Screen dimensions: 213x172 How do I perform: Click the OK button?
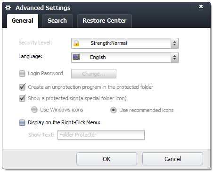(106, 159)
